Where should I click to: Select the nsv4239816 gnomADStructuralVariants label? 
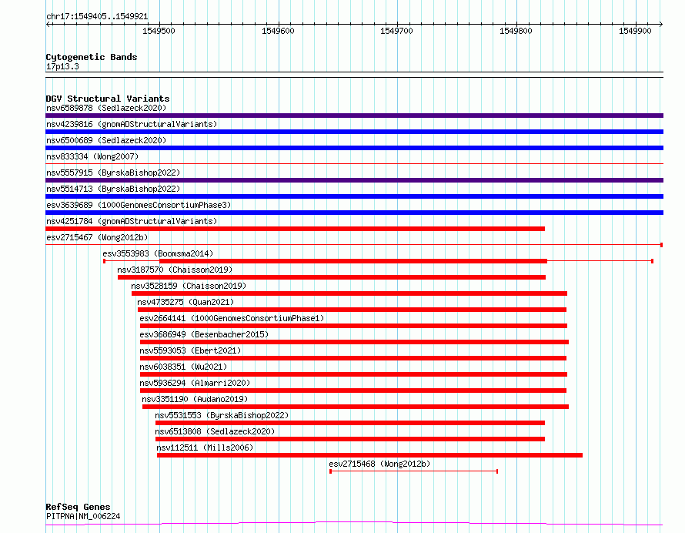coord(132,124)
